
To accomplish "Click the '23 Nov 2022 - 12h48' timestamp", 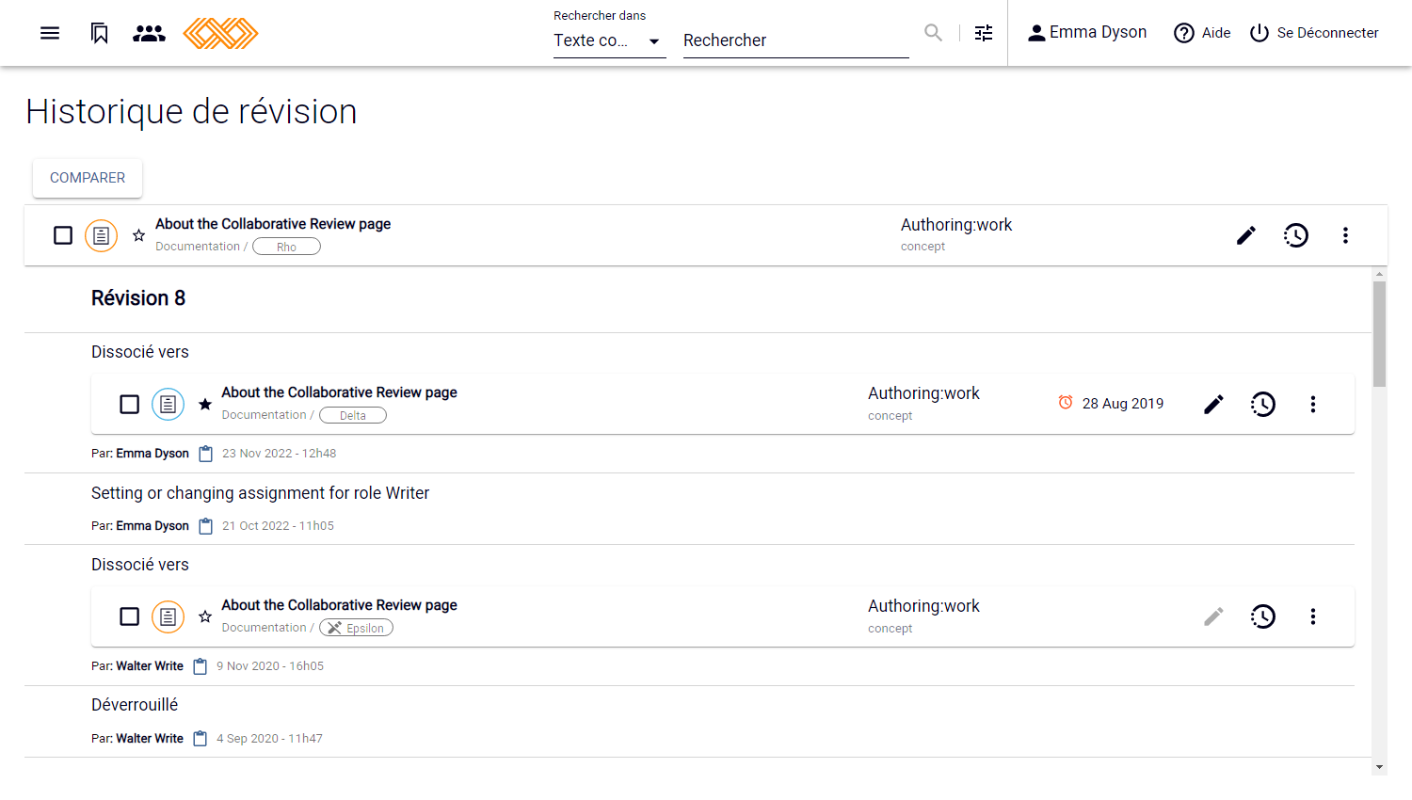I will pyautogui.click(x=279, y=454).
